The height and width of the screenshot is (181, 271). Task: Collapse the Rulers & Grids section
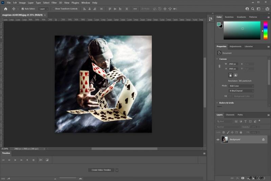click(x=217, y=103)
